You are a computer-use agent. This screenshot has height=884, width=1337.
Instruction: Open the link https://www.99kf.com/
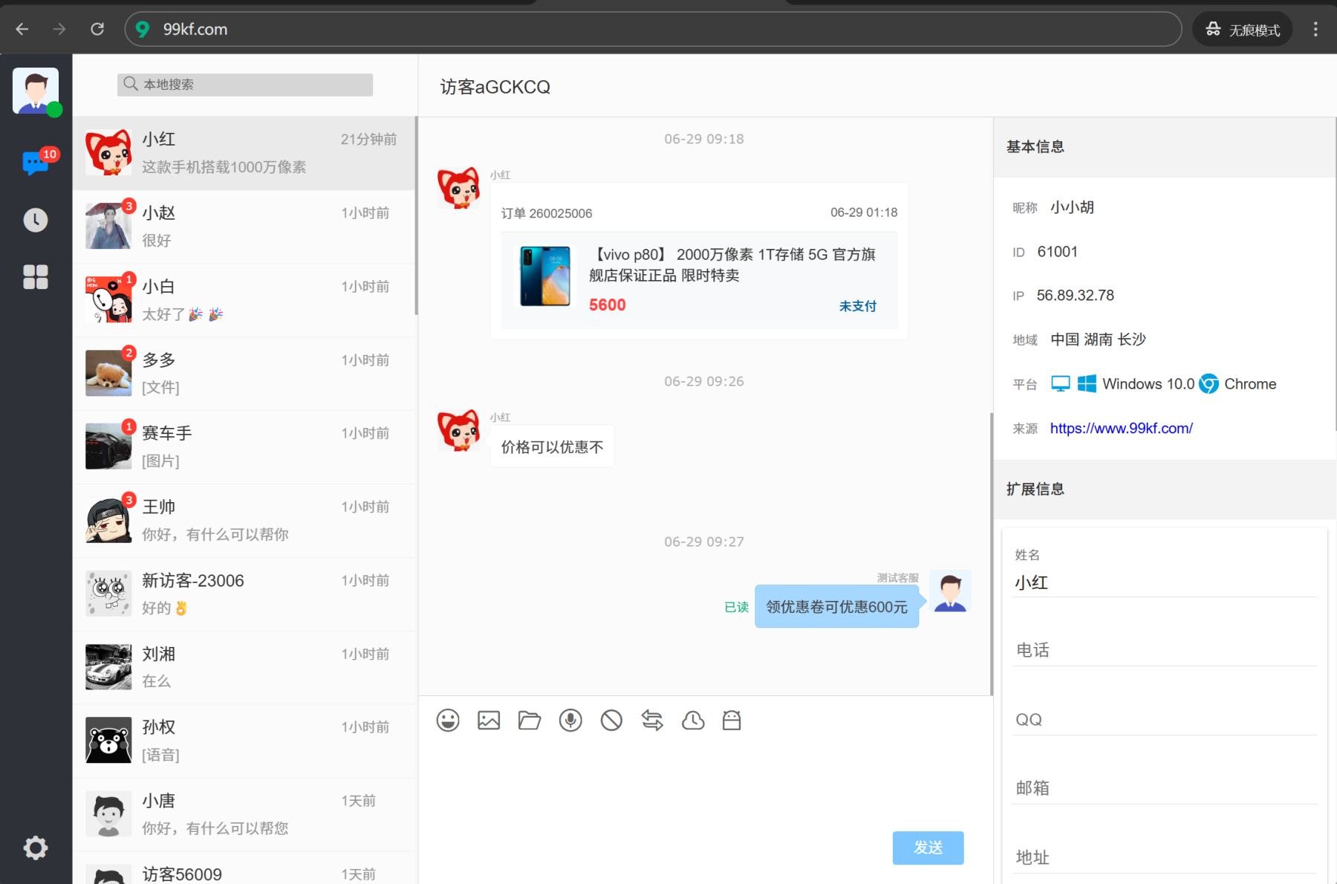tap(1121, 428)
